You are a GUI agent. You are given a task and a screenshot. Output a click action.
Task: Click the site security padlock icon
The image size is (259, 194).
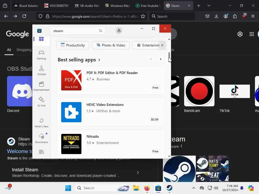click(x=48, y=16)
